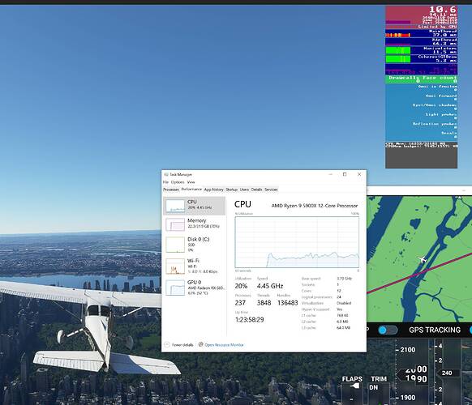The image size is (472, 405).
Task: Switch to the Details tab
Action: 256,190
